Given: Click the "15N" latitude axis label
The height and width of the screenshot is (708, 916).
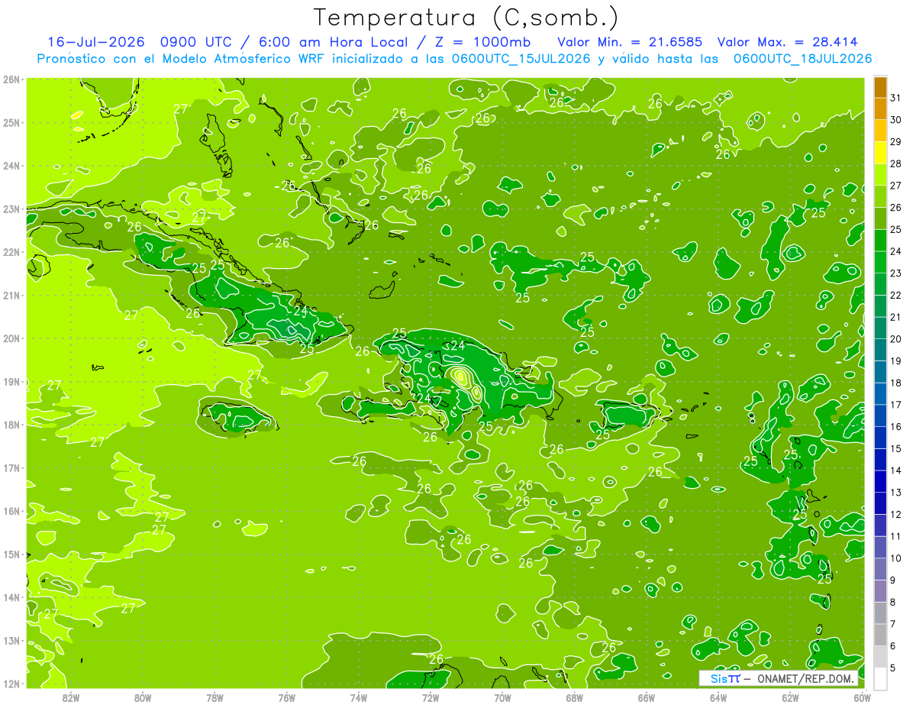Looking at the screenshot, I should (x=11, y=554).
